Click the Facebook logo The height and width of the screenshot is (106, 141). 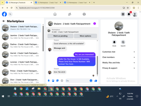4,14
